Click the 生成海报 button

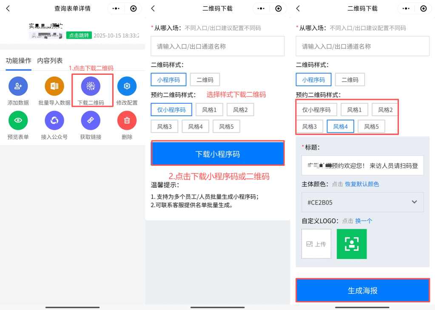[362, 291]
